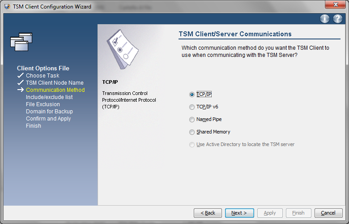Screen dimensions: 349x224
Task: Click the Domain for Backup step
Action: (x=49, y=111)
